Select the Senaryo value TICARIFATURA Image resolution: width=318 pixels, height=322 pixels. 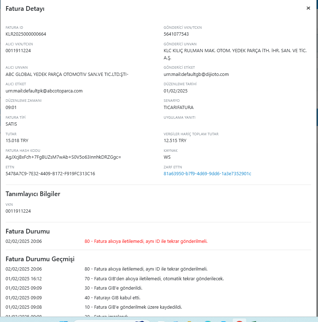(179, 108)
